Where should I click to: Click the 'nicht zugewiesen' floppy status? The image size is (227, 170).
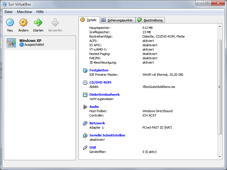click(x=101, y=99)
